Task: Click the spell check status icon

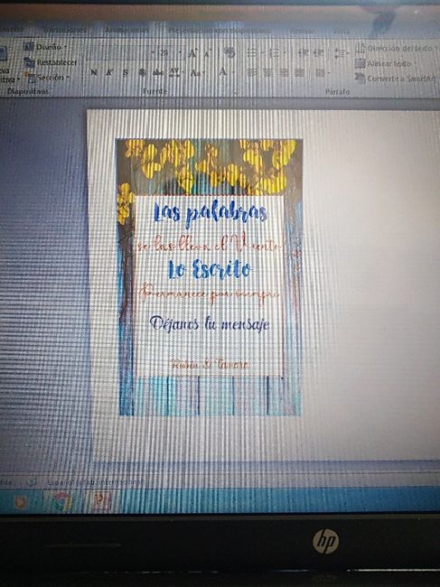Action: coord(32,482)
